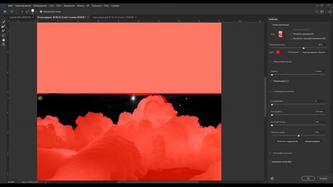Click the Растушевка slider handle

(x=272, y=115)
